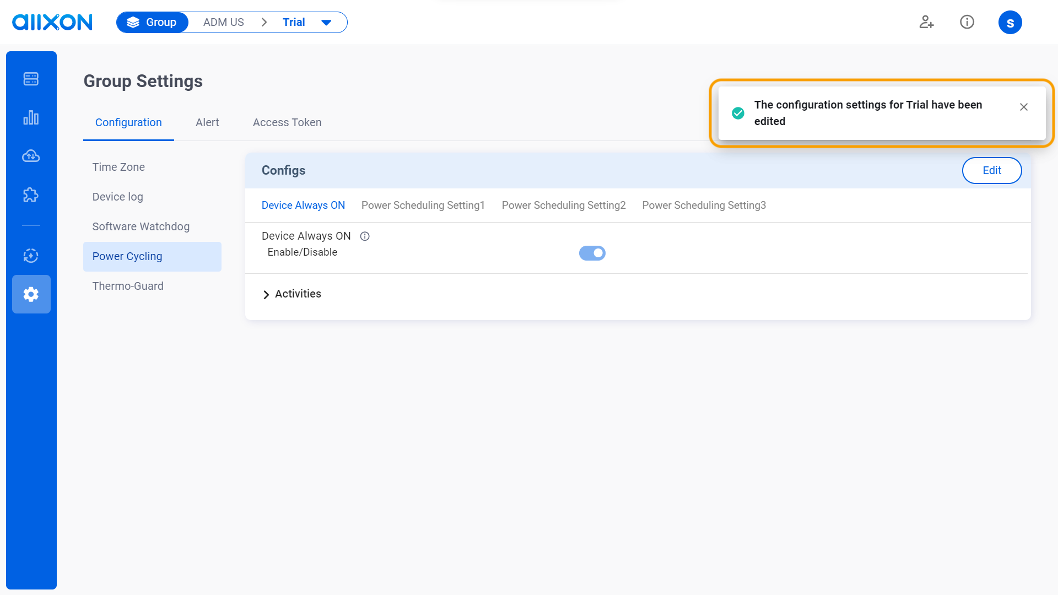The width and height of the screenshot is (1058, 595).
Task: Select Power Scheduling Setting2
Action: [x=563, y=205]
